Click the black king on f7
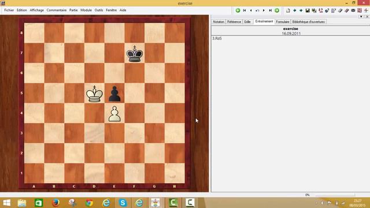This screenshot has width=370, height=208. tap(135, 54)
